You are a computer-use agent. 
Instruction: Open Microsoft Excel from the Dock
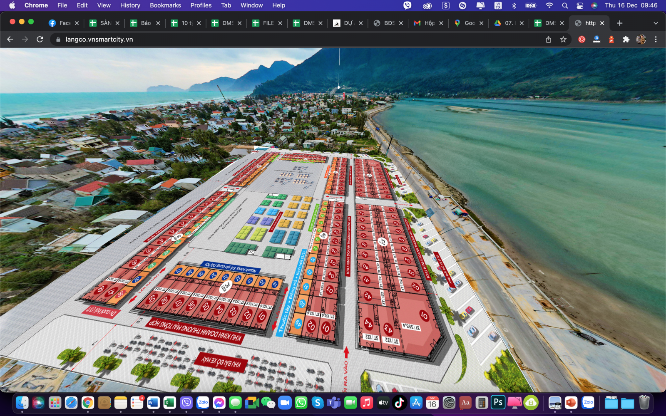[x=169, y=402]
